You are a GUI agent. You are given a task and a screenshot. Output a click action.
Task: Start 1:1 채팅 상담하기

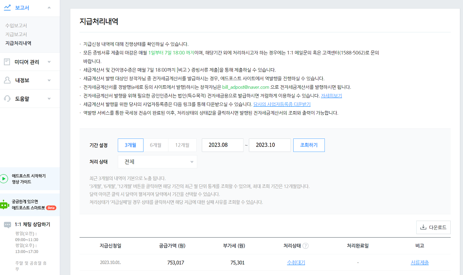coord(32,224)
